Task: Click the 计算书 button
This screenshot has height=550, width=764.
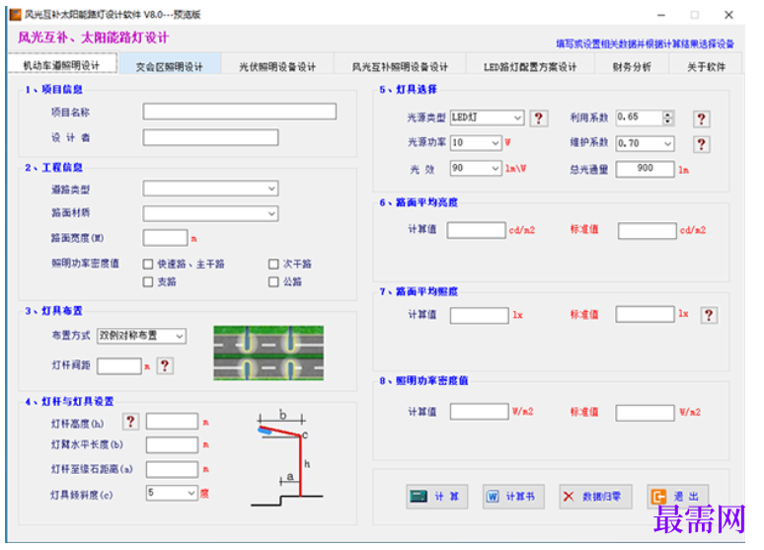Action: tap(513, 497)
